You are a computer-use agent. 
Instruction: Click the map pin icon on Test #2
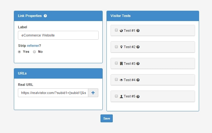pos(121,47)
